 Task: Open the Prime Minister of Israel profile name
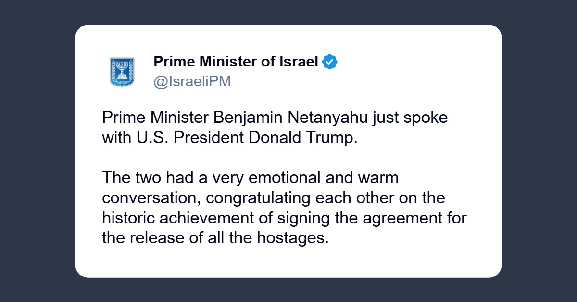click(x=236, y=62)
